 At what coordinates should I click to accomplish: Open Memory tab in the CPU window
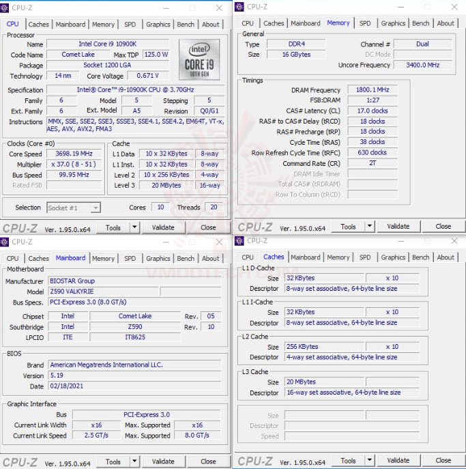click(x=104, y=25)
